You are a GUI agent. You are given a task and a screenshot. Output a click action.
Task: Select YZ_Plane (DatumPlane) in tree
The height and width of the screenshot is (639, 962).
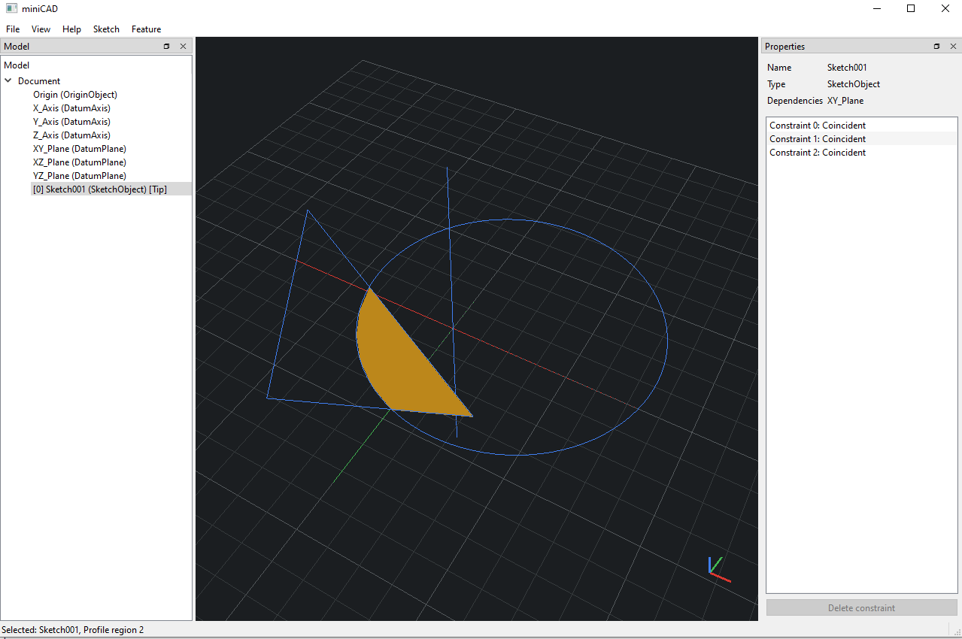(x=79, y=176)
